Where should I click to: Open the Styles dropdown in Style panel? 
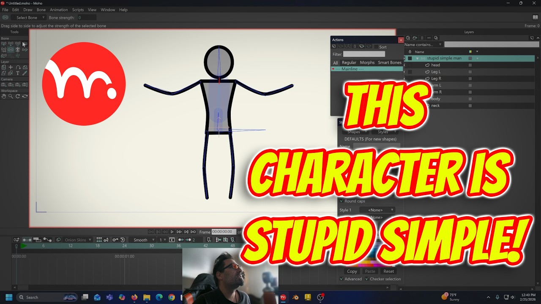tap(385, 132)
